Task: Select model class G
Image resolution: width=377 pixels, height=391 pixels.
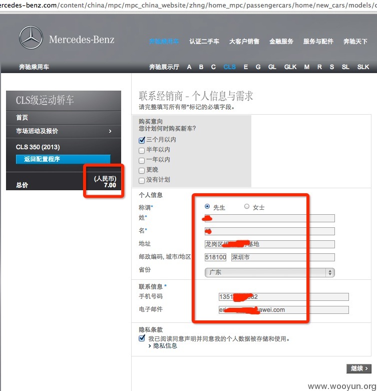Action: coord(258,67)
